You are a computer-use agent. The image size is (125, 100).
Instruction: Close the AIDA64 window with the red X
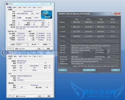pyautogui.click(x=117, y=13)
